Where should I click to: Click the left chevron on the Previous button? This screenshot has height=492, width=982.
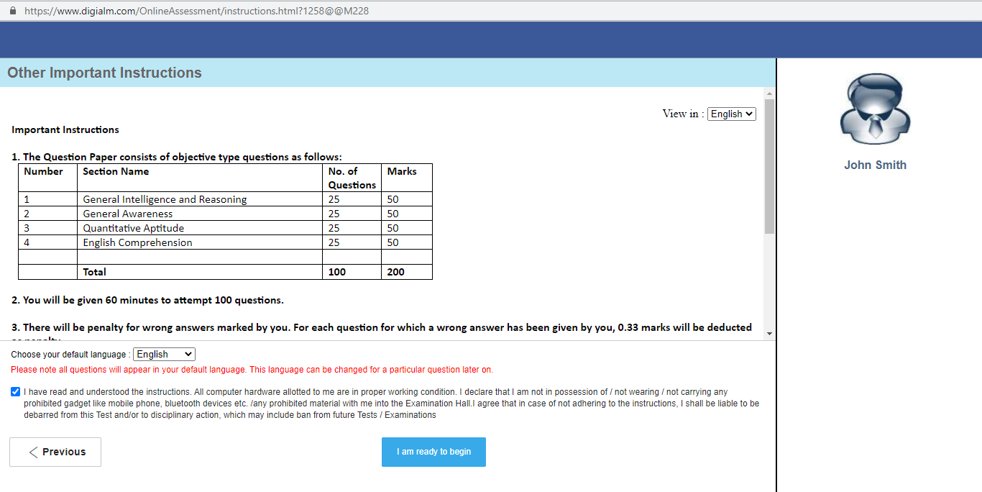(32, 452)
